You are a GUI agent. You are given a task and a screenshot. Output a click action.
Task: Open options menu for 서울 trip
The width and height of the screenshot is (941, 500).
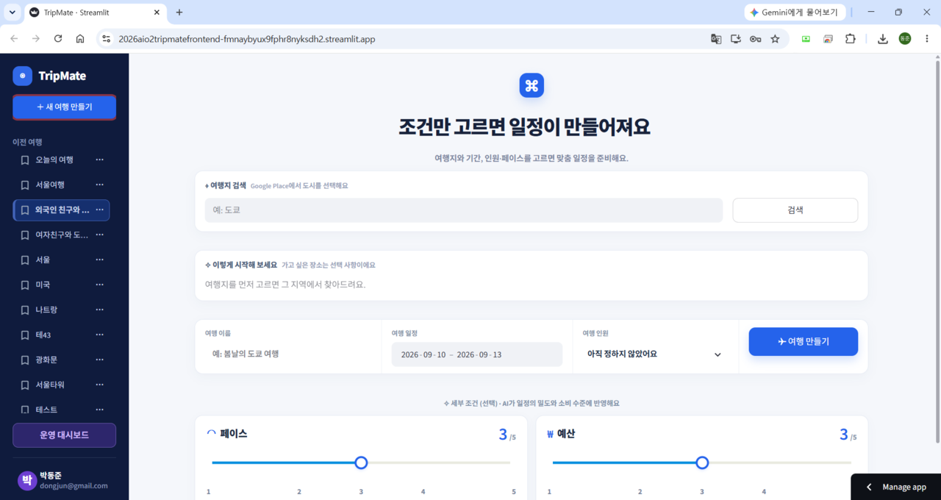pos(100,260)
